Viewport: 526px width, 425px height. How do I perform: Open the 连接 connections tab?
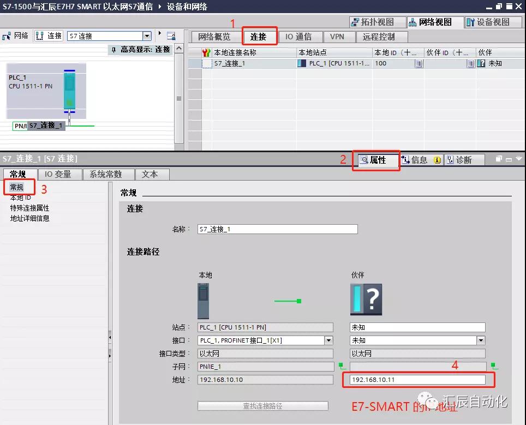pos(258,37)
